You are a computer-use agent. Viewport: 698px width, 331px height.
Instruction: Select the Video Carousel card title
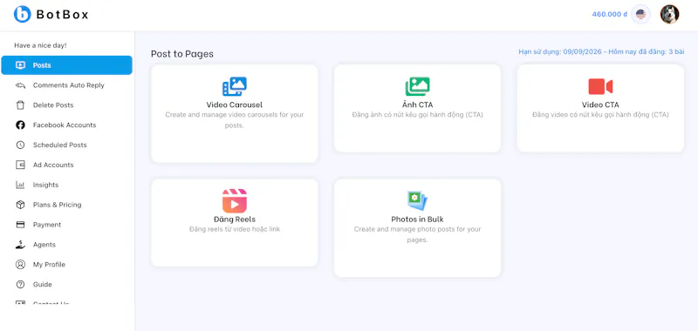point(235,105)
